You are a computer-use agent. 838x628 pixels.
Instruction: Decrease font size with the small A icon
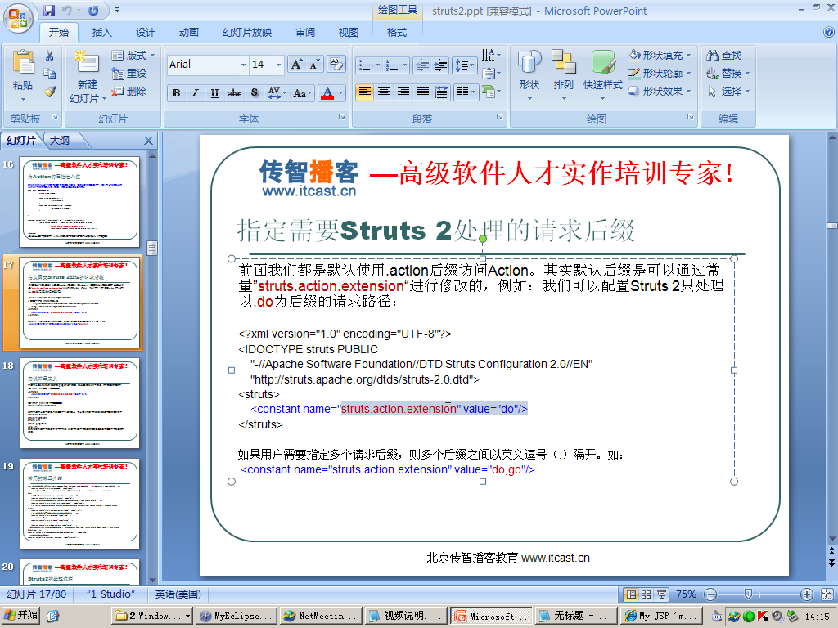click(315, 65)
